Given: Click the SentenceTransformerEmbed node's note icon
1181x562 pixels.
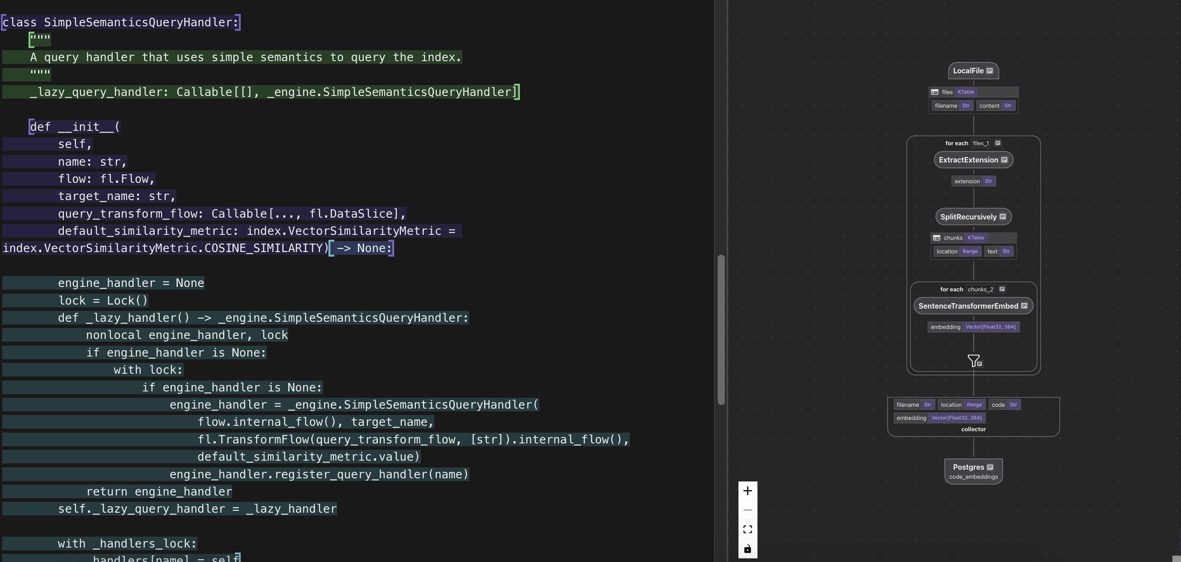Looking at the screenshot, I should pos(1024,306).
